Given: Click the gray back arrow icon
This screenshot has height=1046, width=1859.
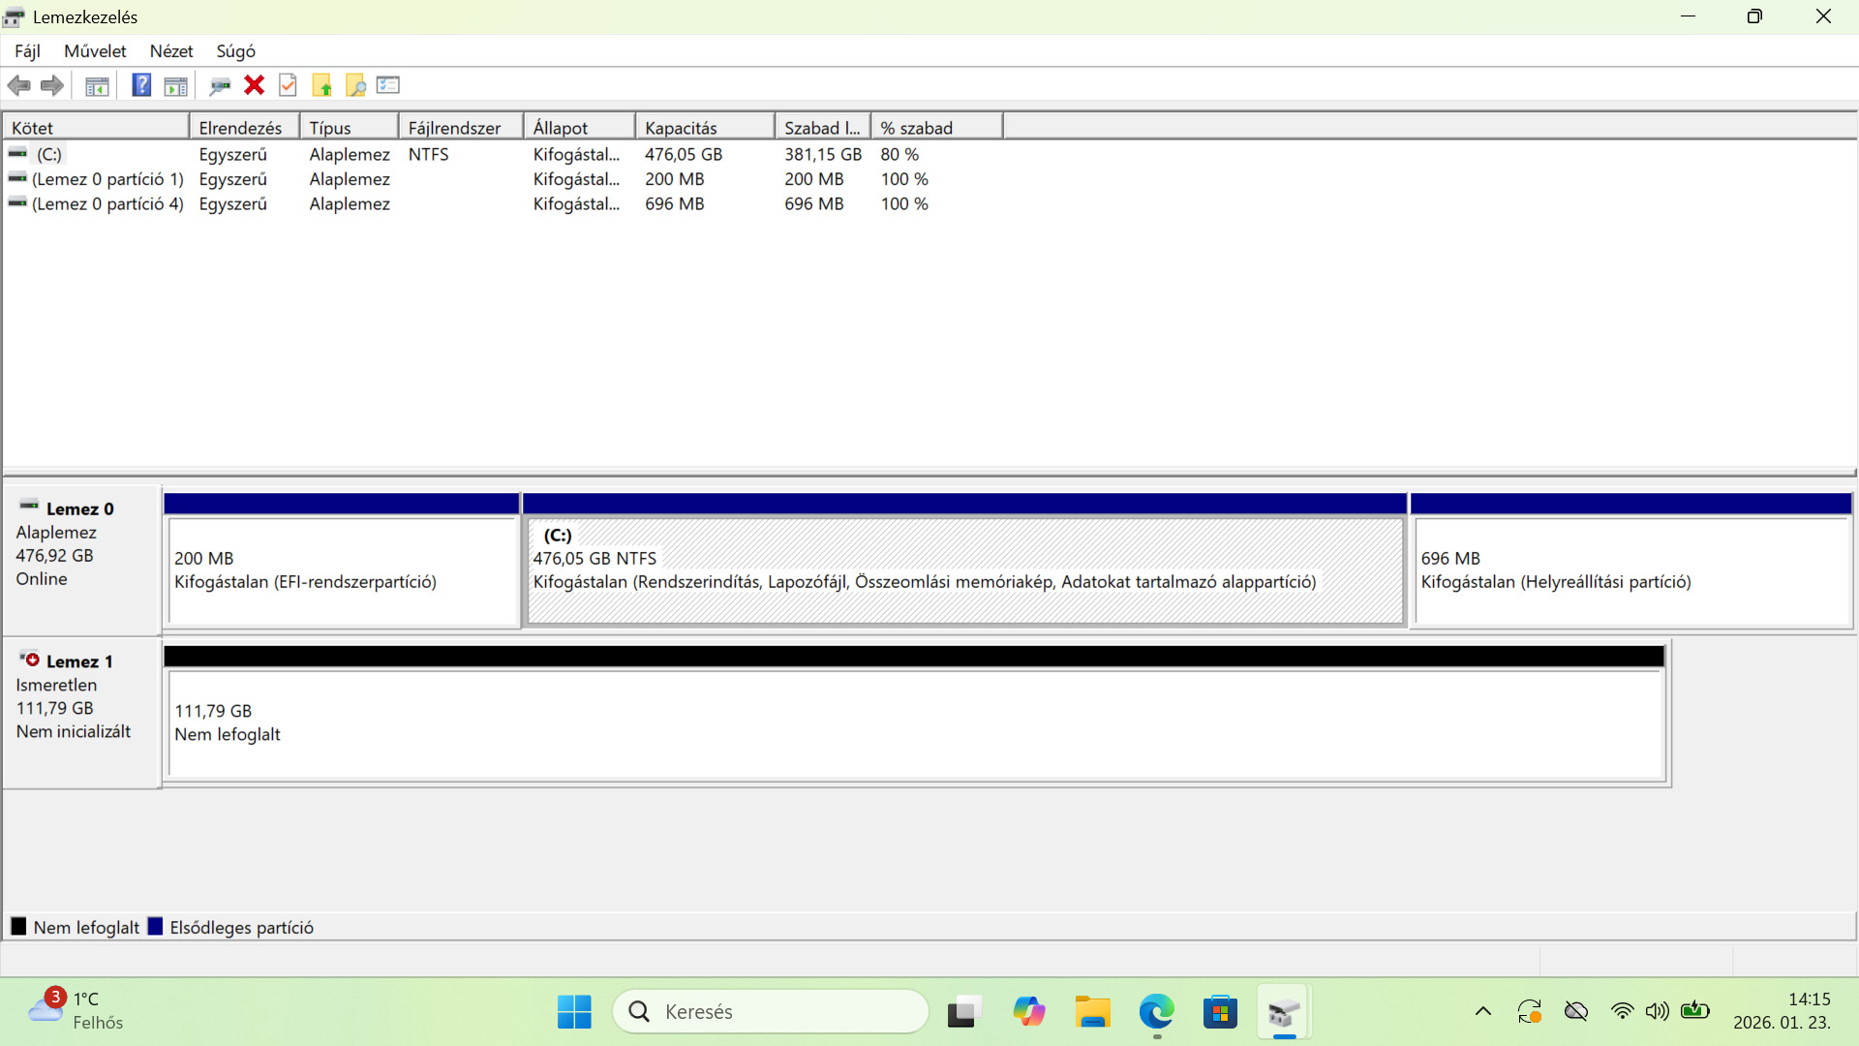Looking at the screenshot, I should 18,85.
